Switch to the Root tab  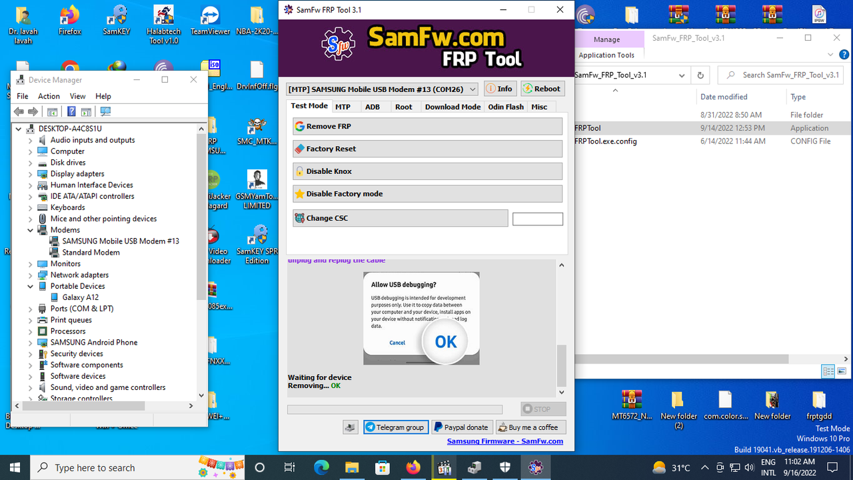(x=404, y=107)
